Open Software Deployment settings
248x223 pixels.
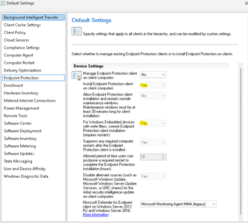[x=23, y=131]
